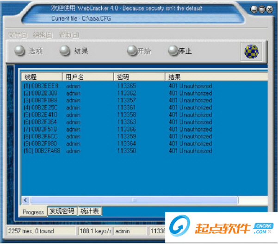Image resolution: width=278 pixels, height=244 pixels.
Task: Click password value 113358
Action: point(127,115)
